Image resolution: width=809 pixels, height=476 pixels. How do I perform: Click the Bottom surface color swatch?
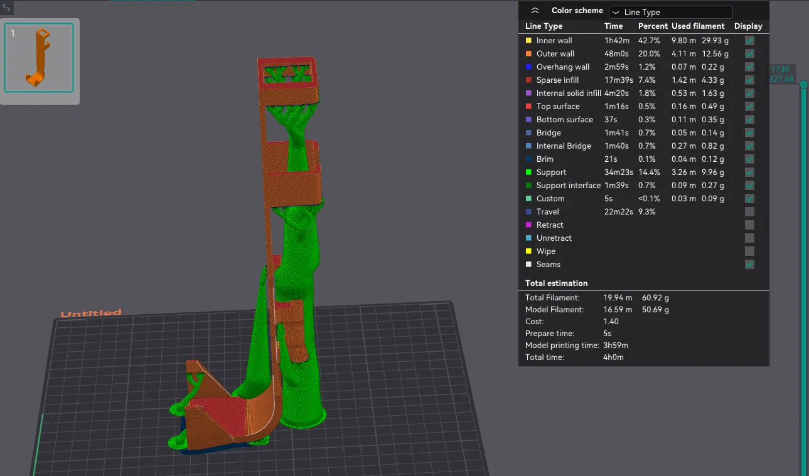pos(528,120)
